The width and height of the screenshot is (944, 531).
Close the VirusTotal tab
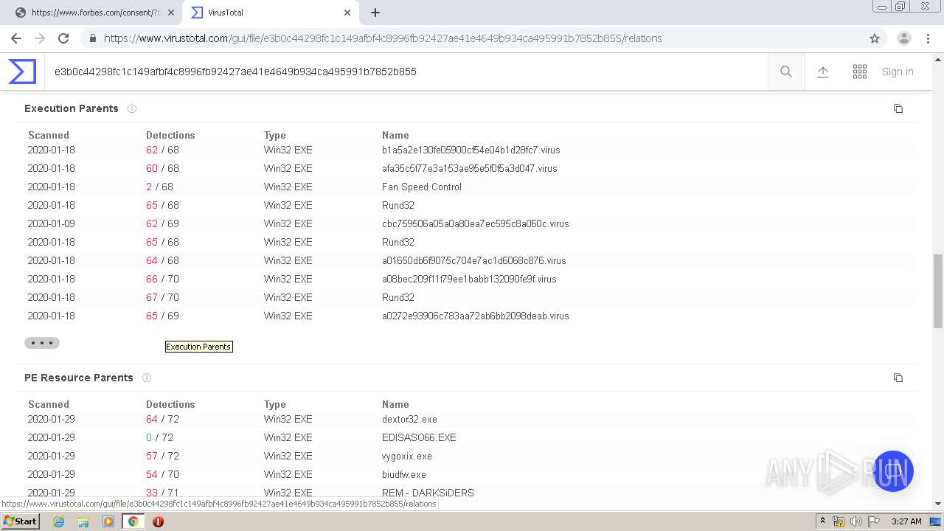(x=347, y=13)
